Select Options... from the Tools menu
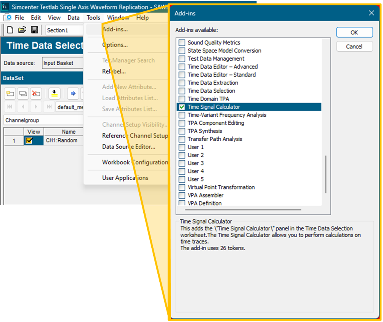This screenshot has height=322, width=383. coord(115,45)
